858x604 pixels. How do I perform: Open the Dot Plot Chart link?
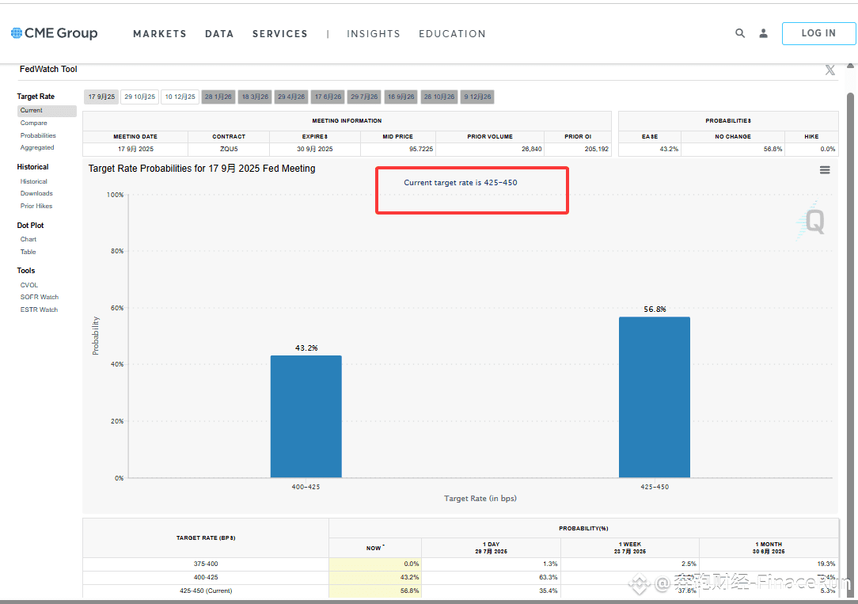pos(28,240)
